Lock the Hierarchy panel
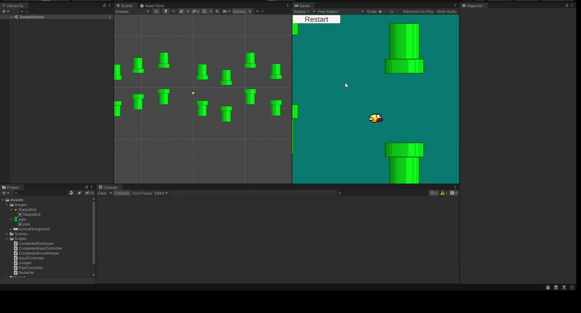This screenshot has width=581, height=313. click(x=104, y=6)
